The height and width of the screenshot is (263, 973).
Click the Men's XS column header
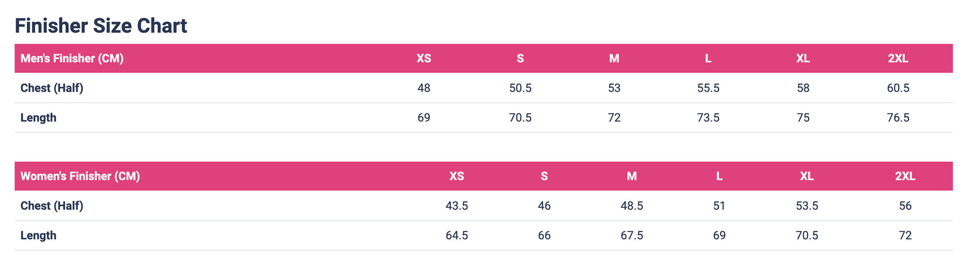424,58
